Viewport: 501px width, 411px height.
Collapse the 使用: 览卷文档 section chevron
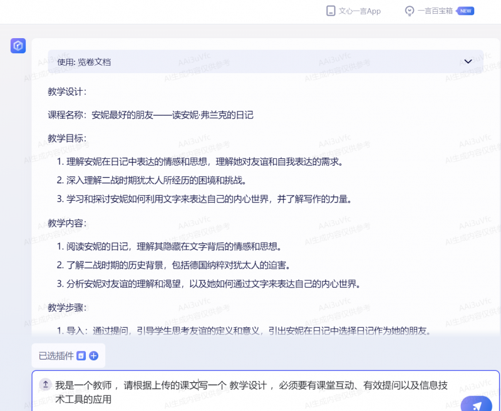click(x=468, y=61)
